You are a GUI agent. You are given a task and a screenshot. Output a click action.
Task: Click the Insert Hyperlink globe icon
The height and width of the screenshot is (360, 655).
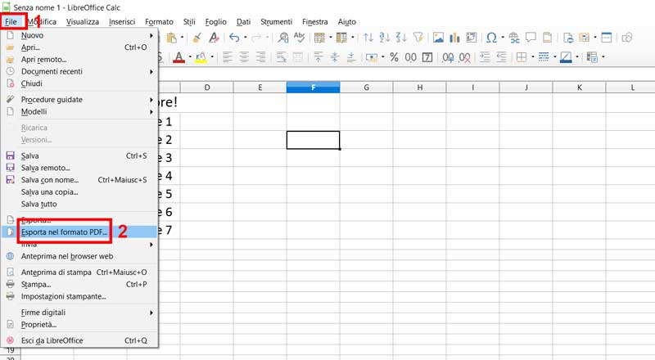tap(514, 38)
